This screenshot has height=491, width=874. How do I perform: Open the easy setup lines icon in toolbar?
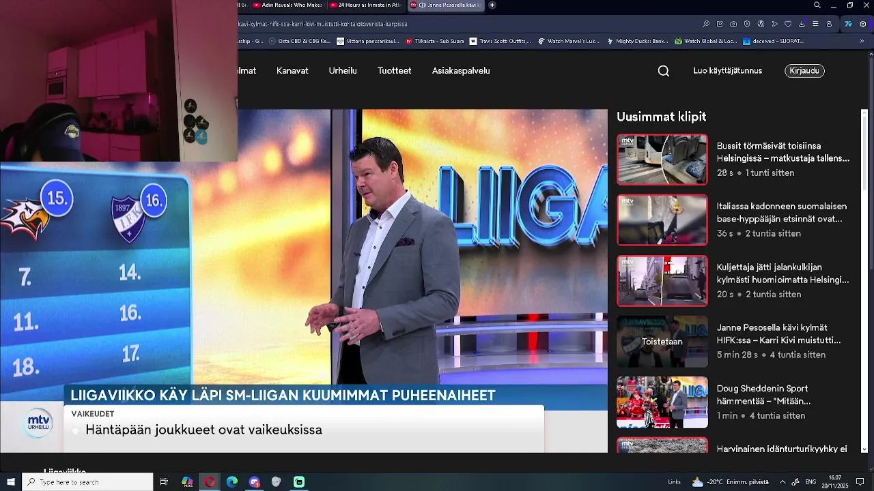815,24
